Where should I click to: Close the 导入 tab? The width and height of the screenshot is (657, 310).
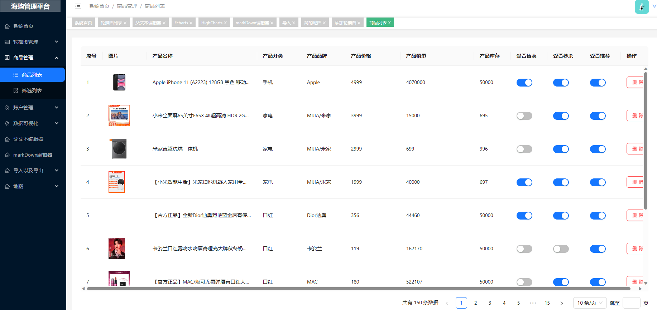coord(294,23)
